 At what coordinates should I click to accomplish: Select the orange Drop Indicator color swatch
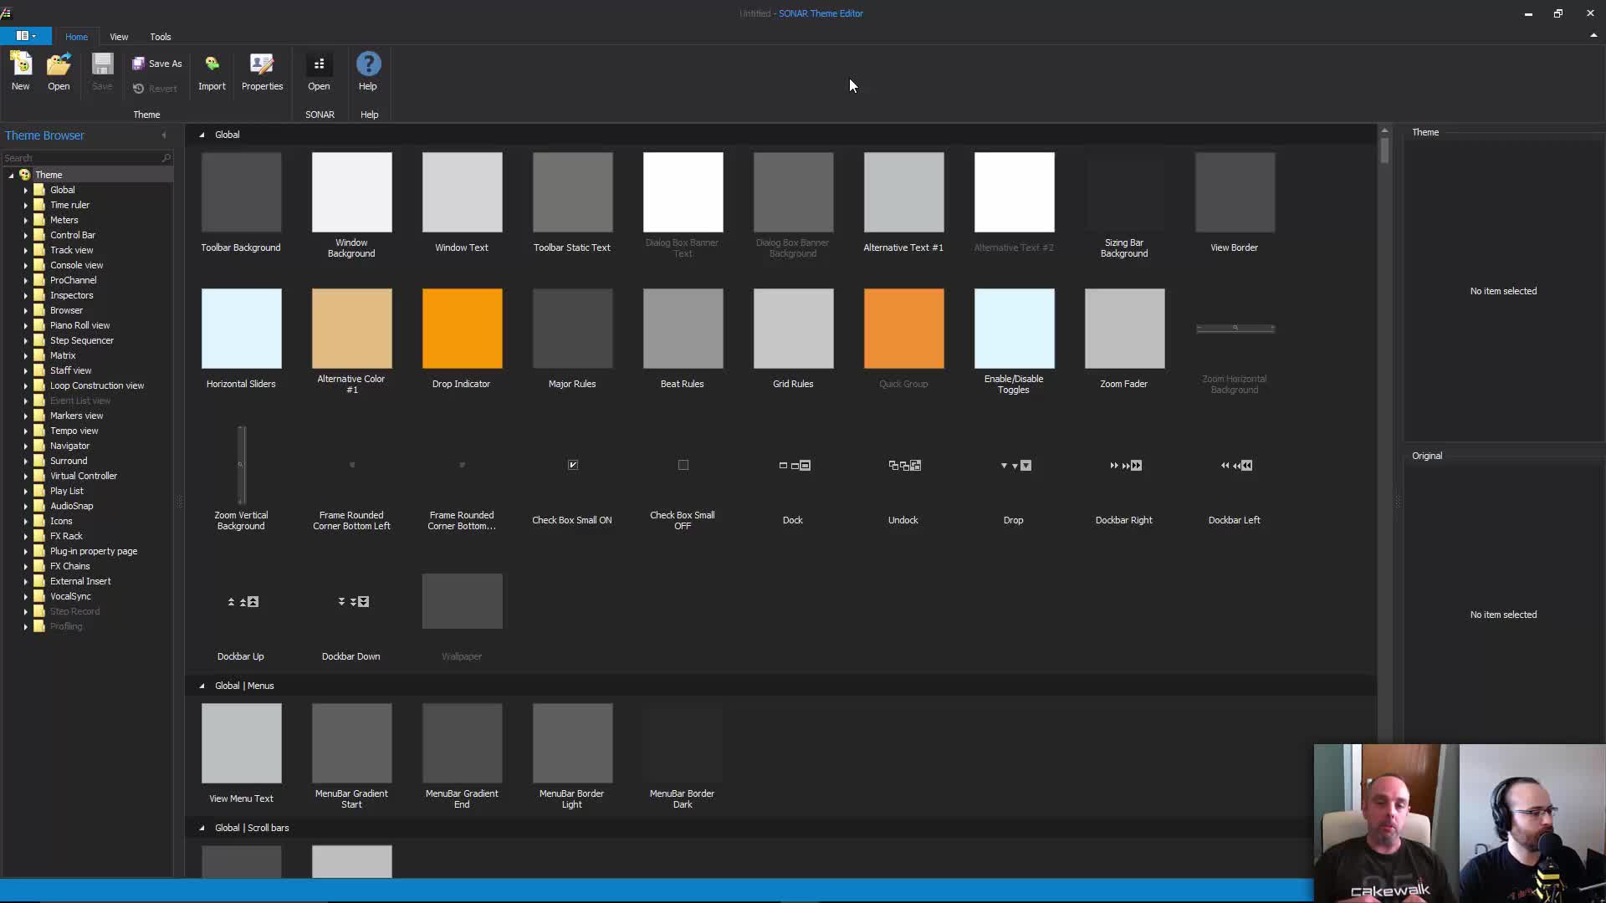tap(462, 329)
